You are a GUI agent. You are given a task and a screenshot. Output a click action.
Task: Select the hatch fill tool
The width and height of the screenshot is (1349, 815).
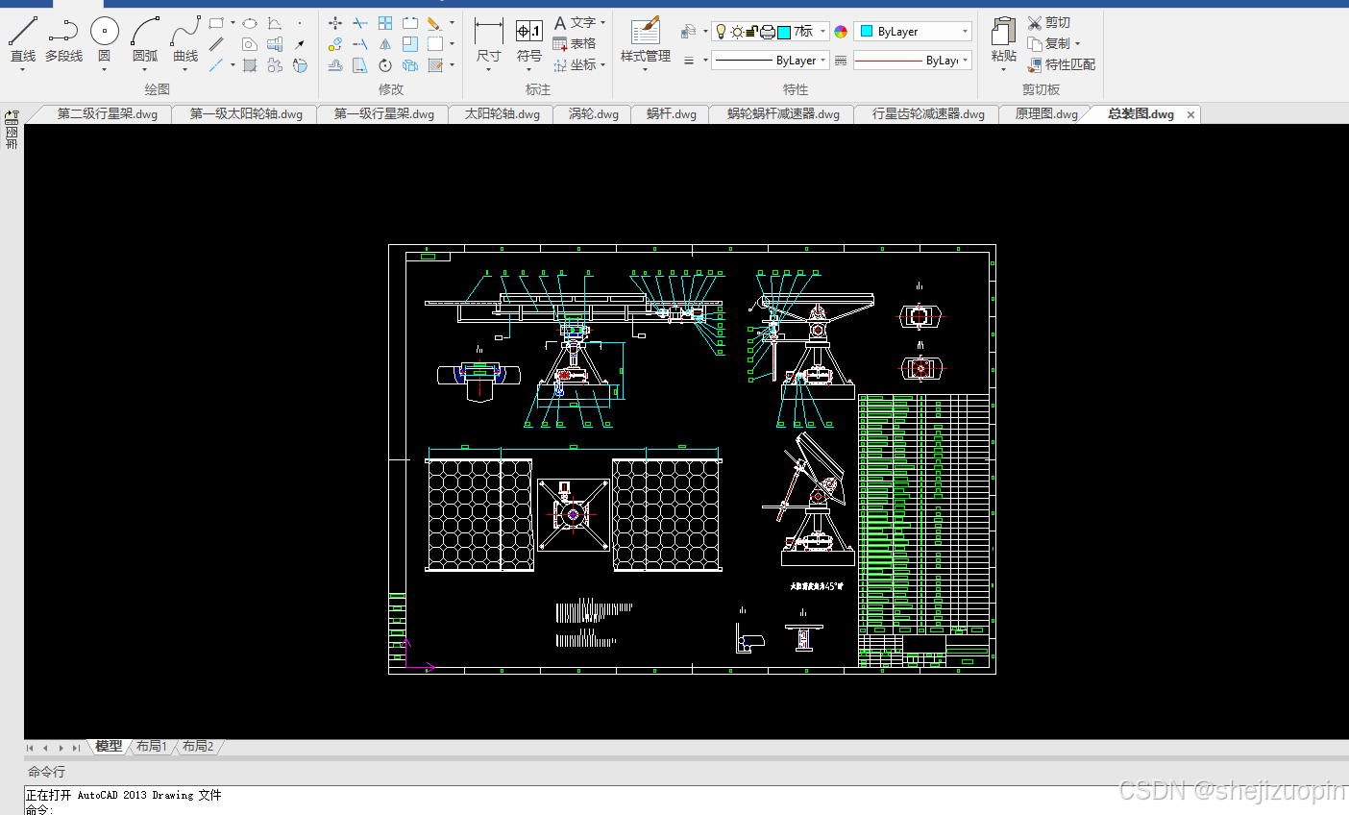coord(250,65)
